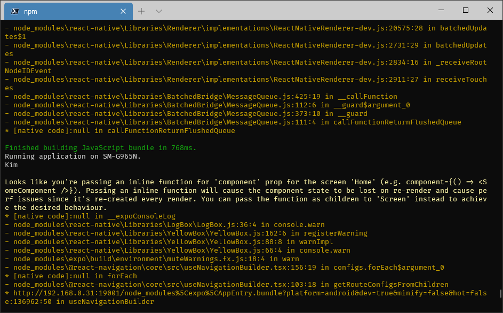Click the PowerShell icon on the npm tab
503x313 pixels.
pyautogui.click(x=15, y=11)
